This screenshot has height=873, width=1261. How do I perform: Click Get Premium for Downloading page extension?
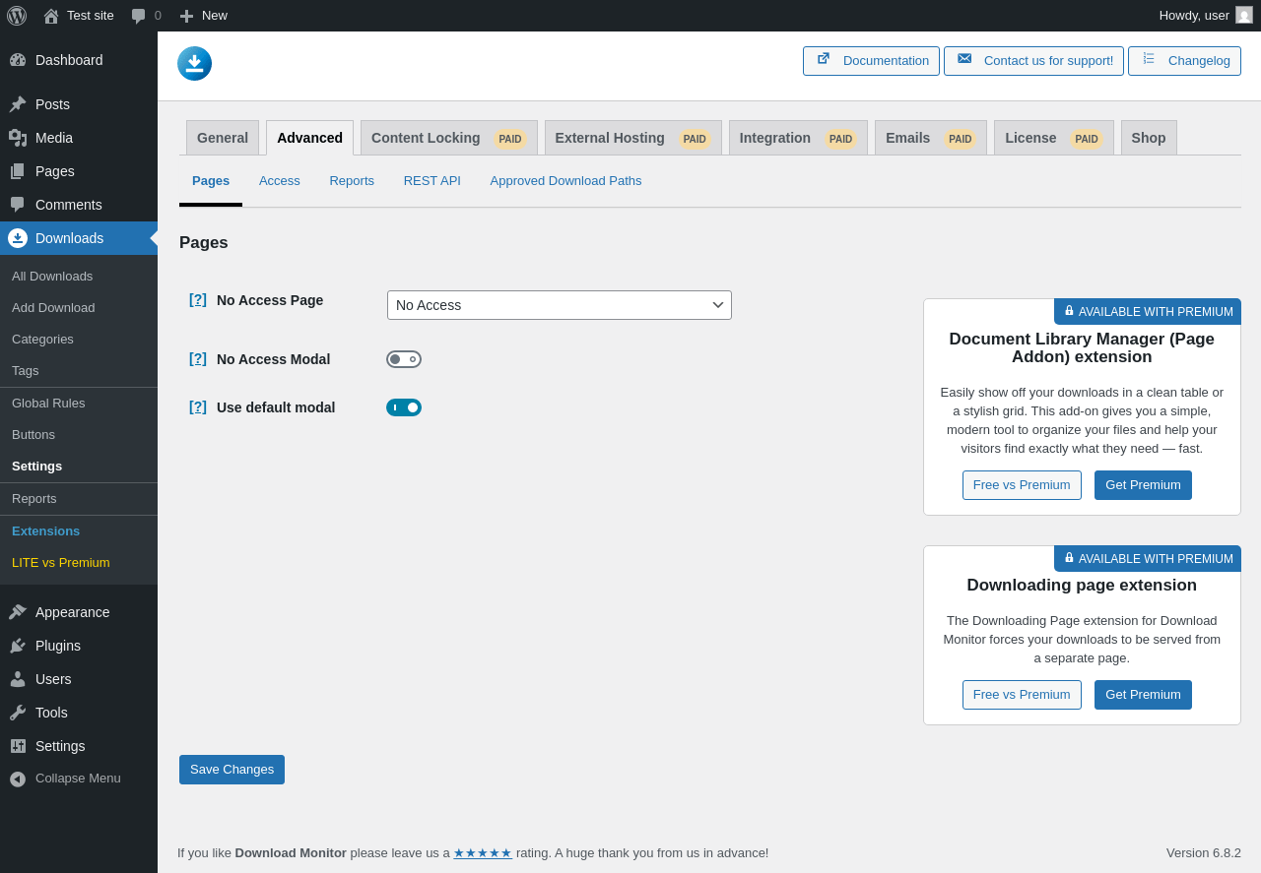[x=1143, y=695]
